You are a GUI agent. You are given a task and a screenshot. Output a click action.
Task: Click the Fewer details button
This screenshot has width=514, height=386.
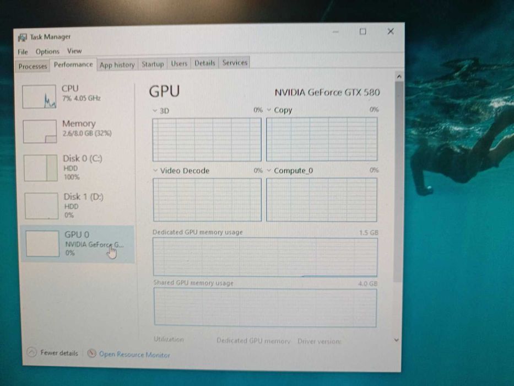(52, 353)
